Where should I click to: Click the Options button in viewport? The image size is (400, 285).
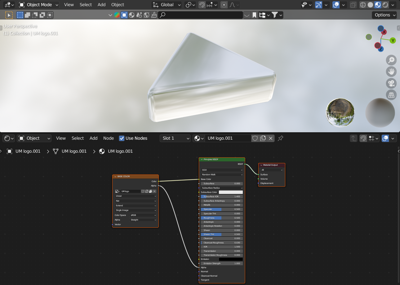[x=384, y=15]
